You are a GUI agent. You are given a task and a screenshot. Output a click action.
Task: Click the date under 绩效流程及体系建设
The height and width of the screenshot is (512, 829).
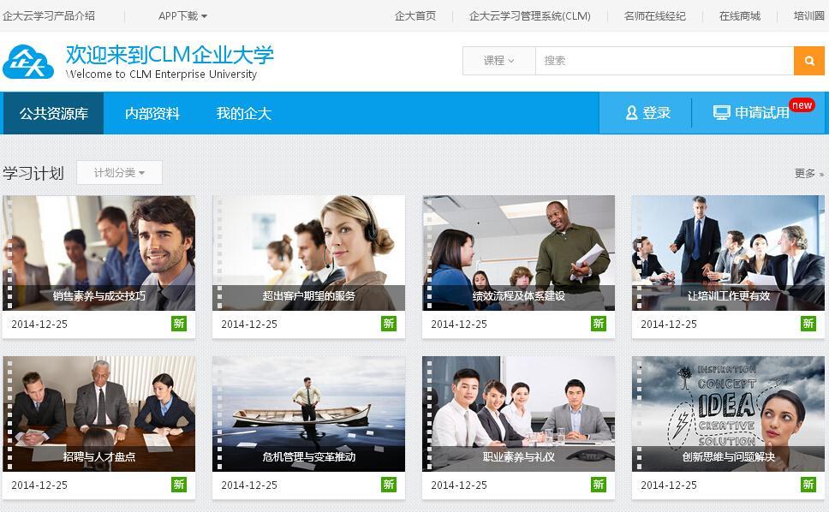(459, 324)
